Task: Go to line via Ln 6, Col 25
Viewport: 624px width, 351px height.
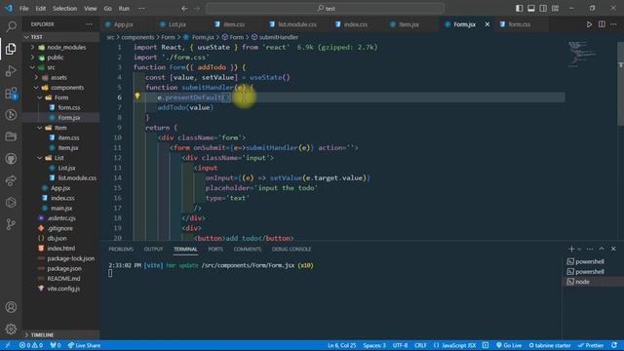Action: pos(342,345)
